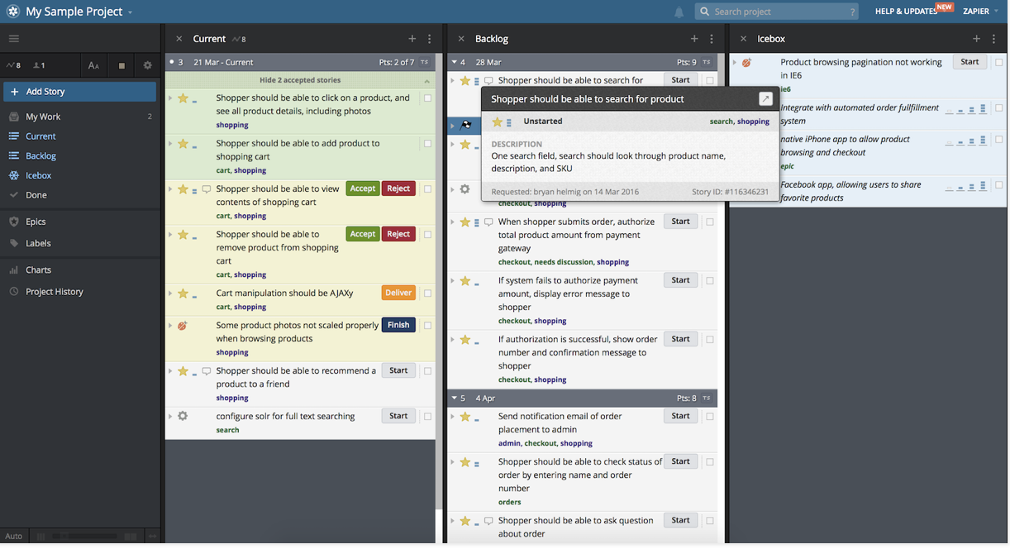Screen dimensions: 1010x549
Task: Check the box for Product browsing pagination bug
Action: coord(998,63)
